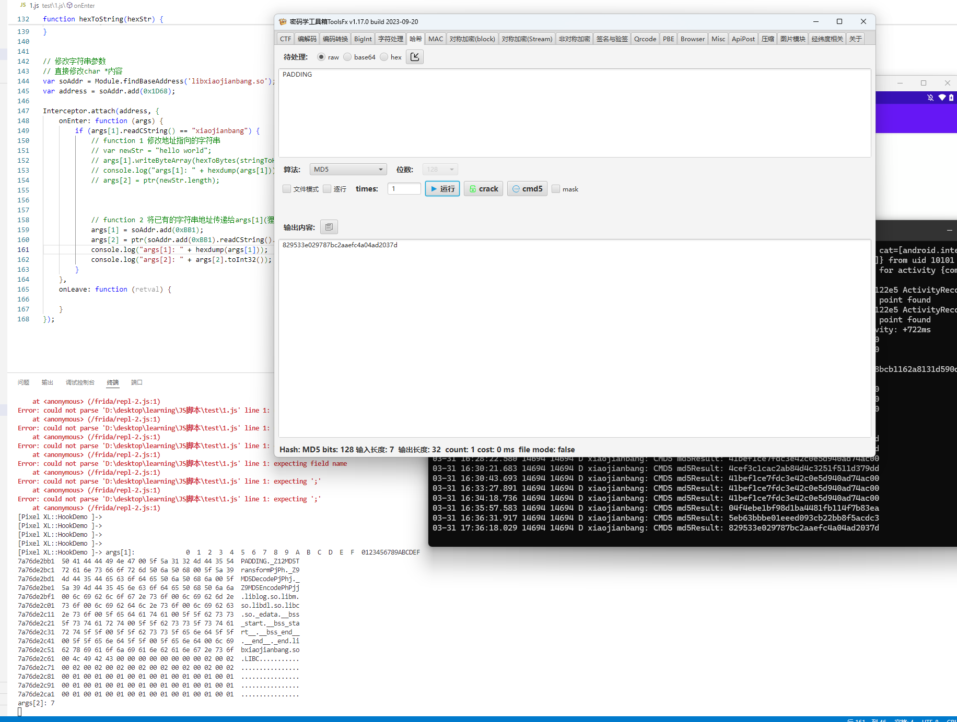Tick the mask checkbox

coord(556,189)
